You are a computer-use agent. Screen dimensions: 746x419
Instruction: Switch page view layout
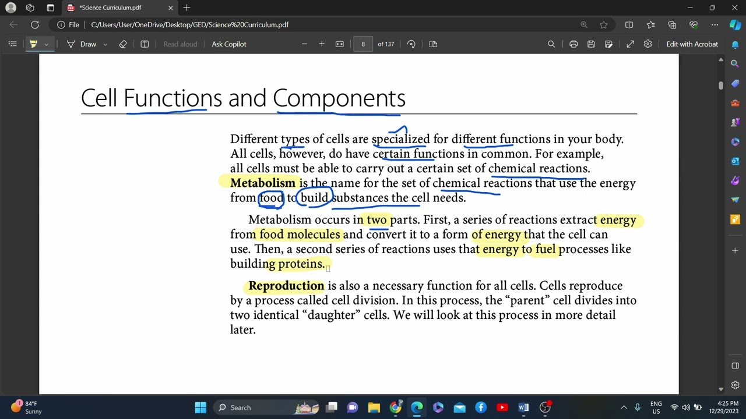pyautogui.click(x=433, y=44)
